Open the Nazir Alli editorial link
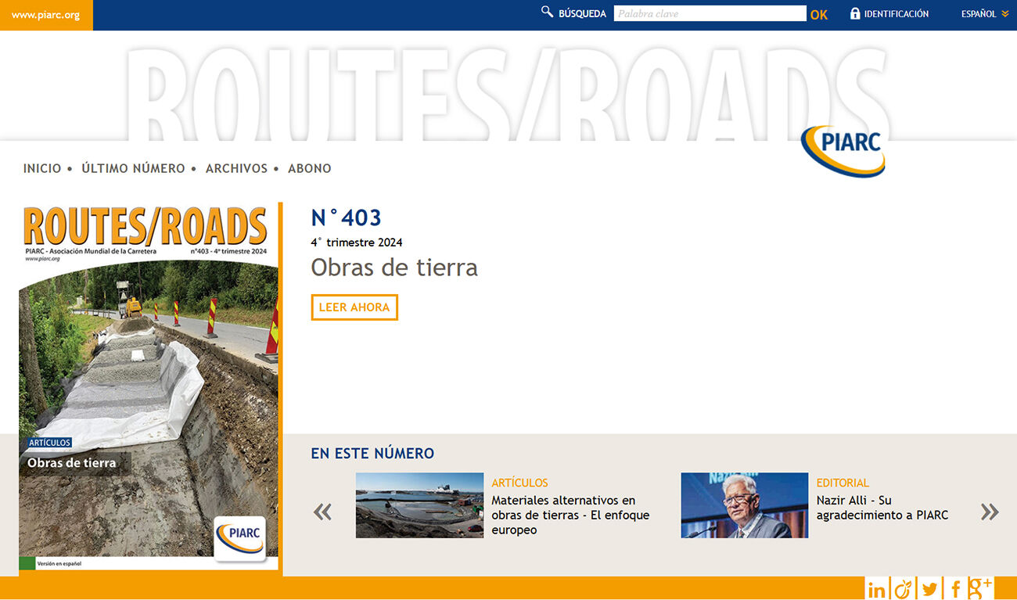The width and height of the screenshot is (1017, 600). (x=882, y=508)
